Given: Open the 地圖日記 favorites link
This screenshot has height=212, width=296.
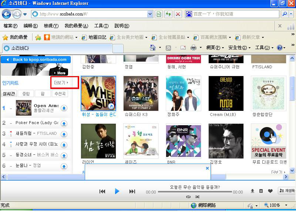Looking at the screenshot, I should (94, 37).
